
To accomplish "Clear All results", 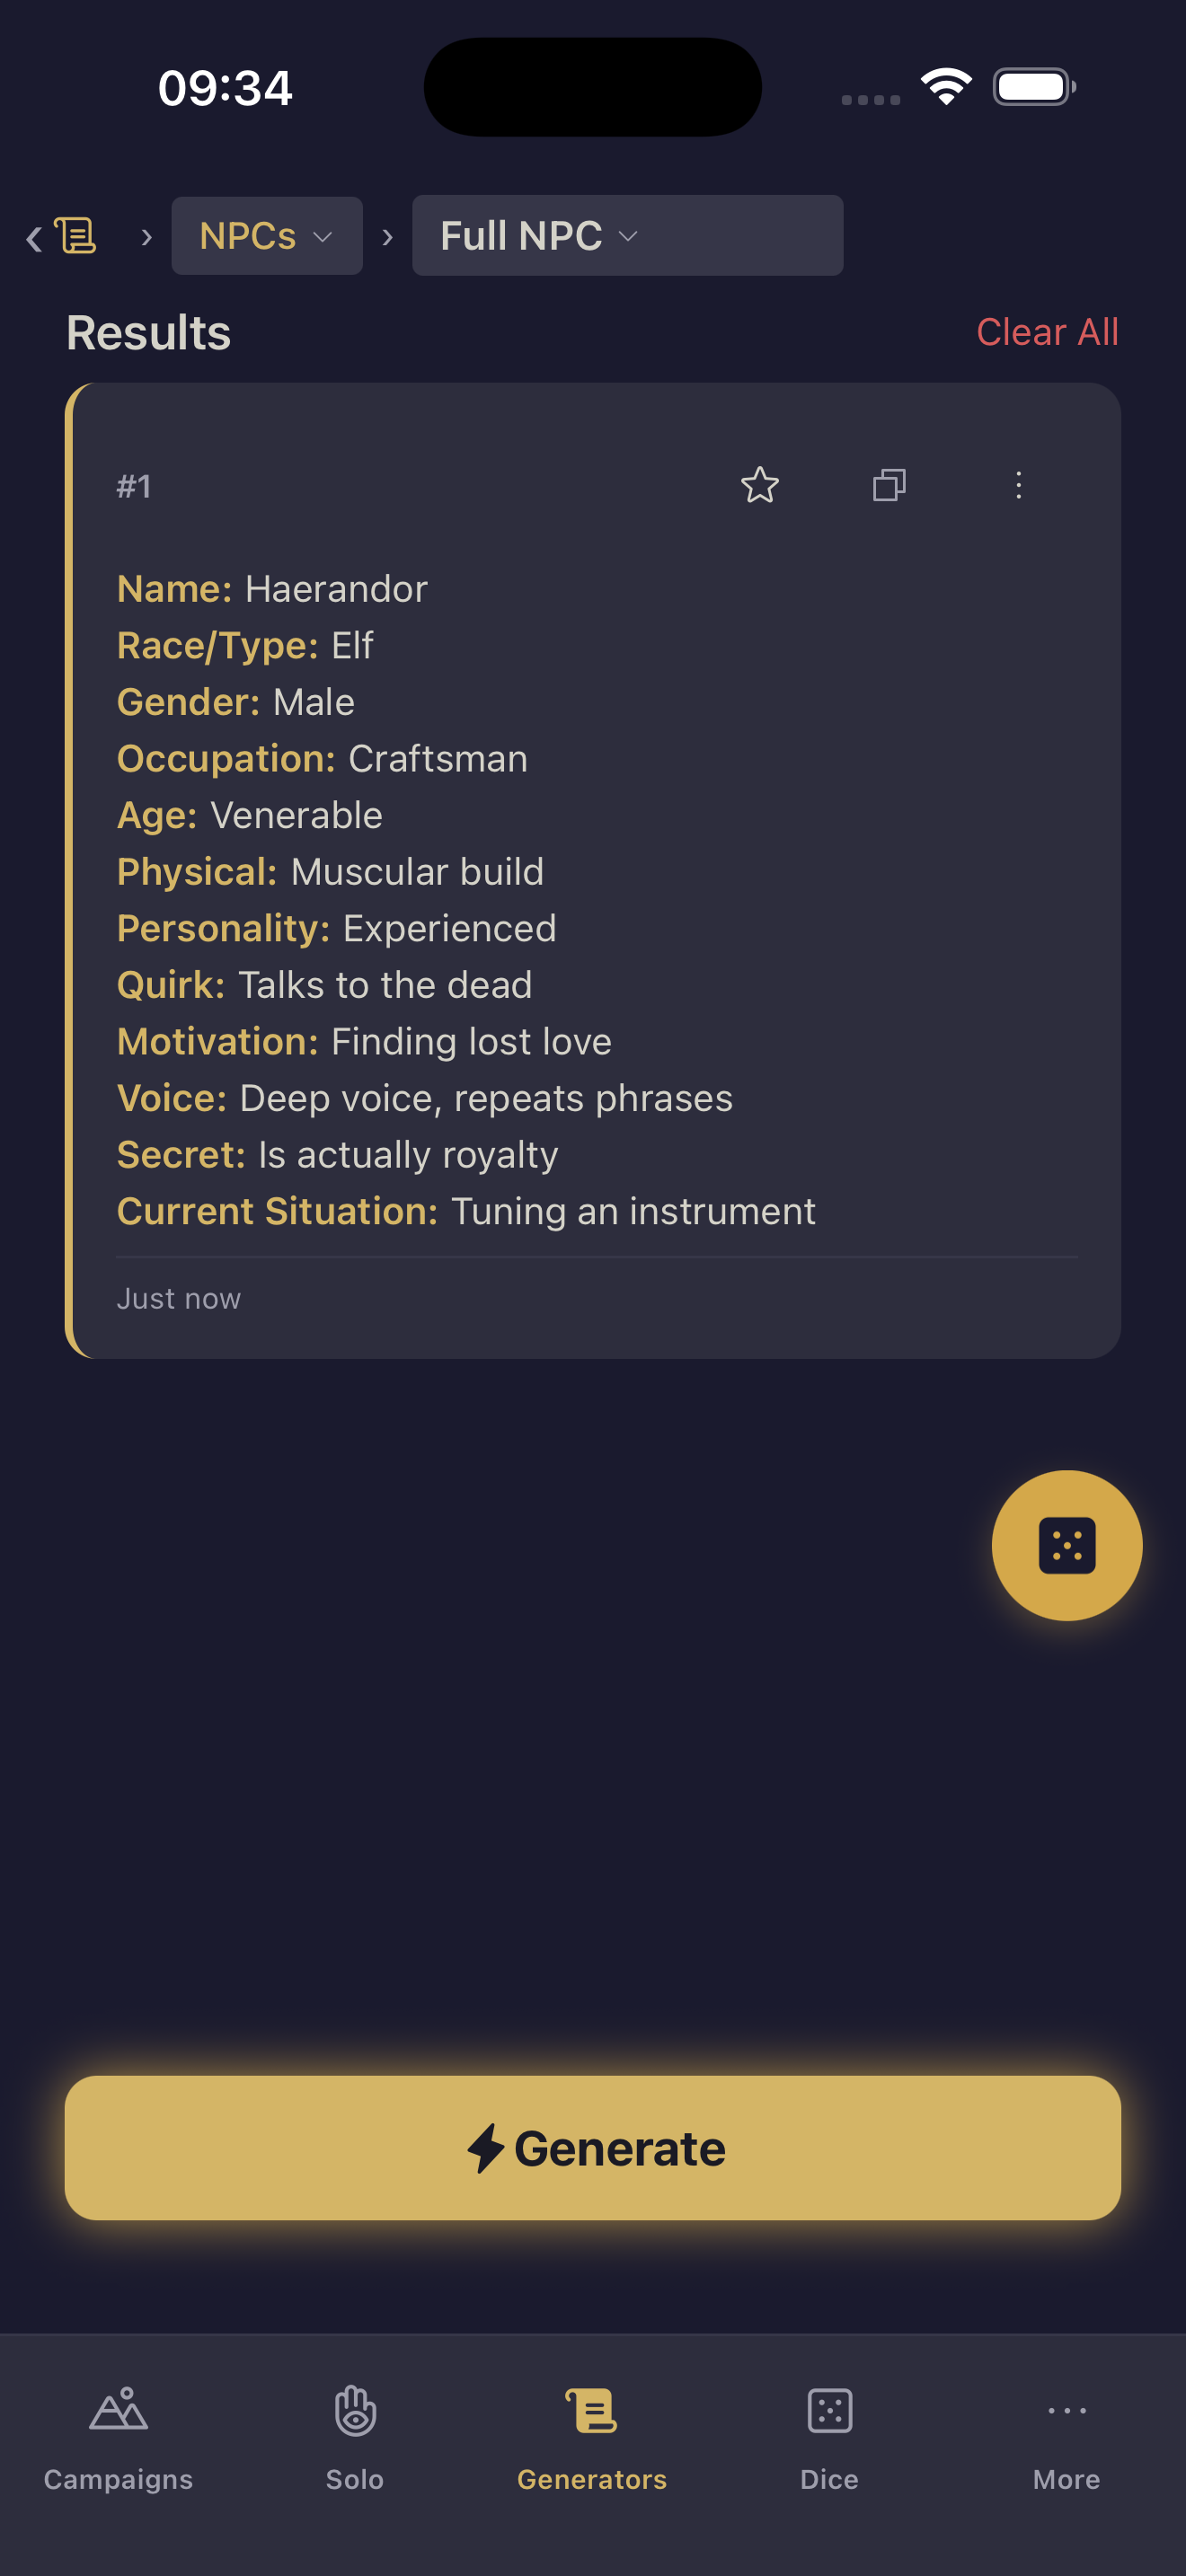I will click(x=1046, y=332).
